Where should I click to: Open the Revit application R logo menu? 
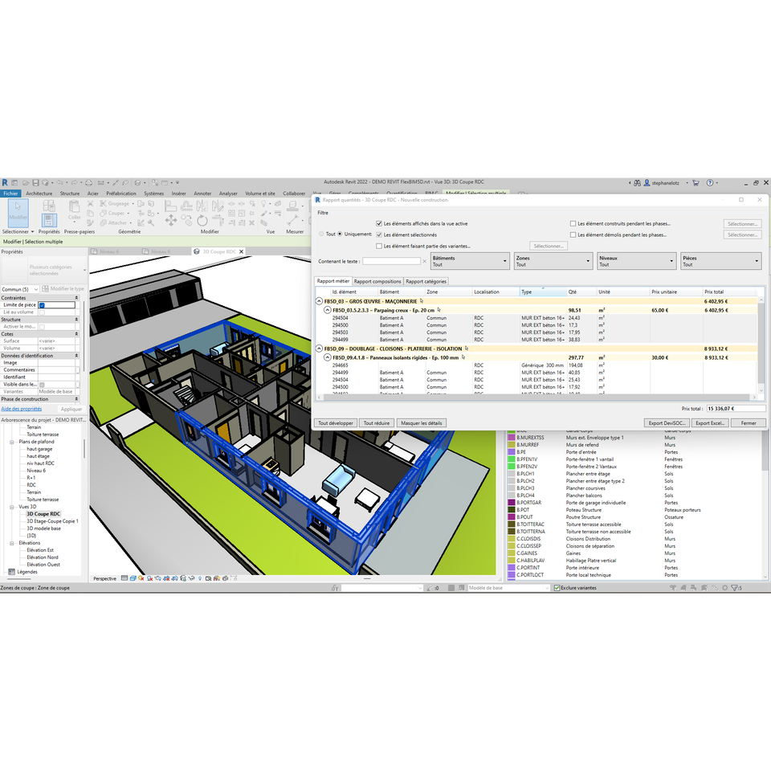(5, 183)
